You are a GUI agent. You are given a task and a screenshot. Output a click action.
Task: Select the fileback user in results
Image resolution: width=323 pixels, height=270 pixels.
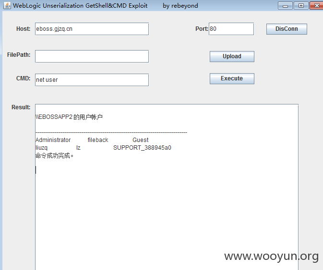coord(98,140)
